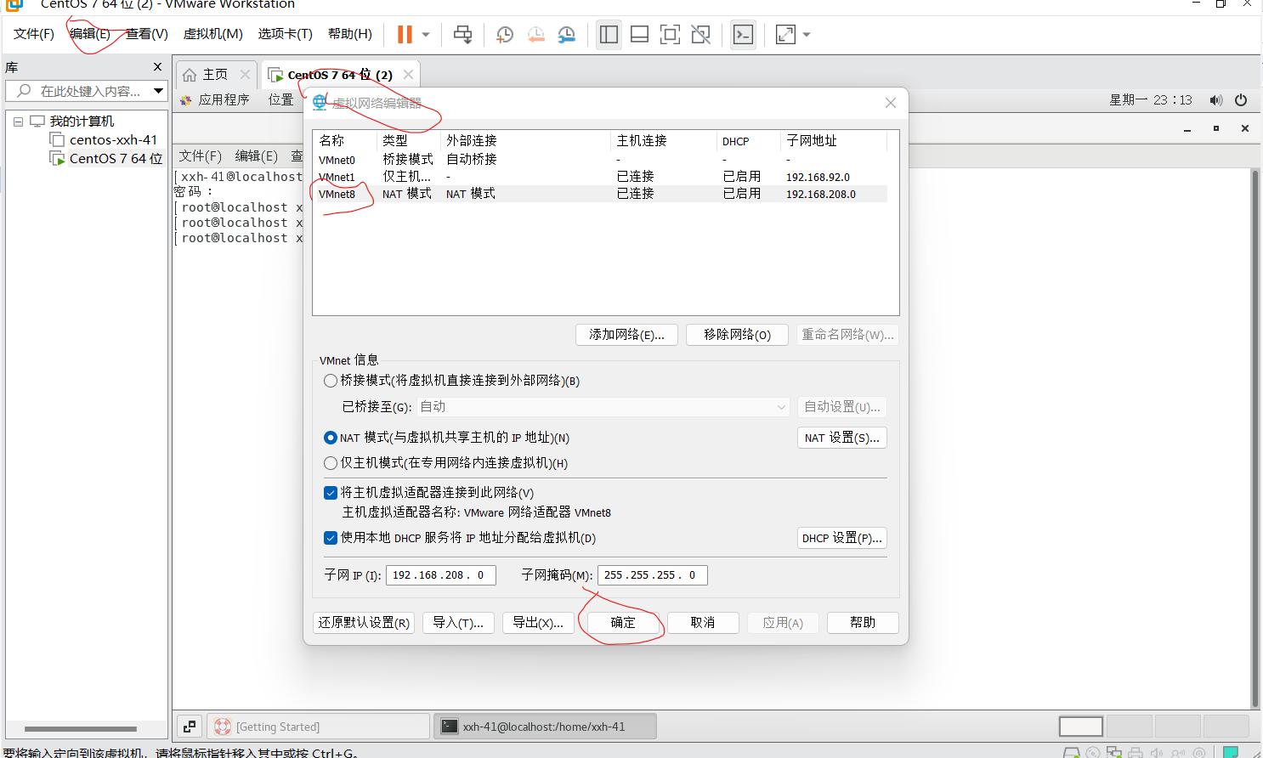Open the 查看(V) menu
The height and width of the screenshot is (758, 1263).
tap(147, 34)
